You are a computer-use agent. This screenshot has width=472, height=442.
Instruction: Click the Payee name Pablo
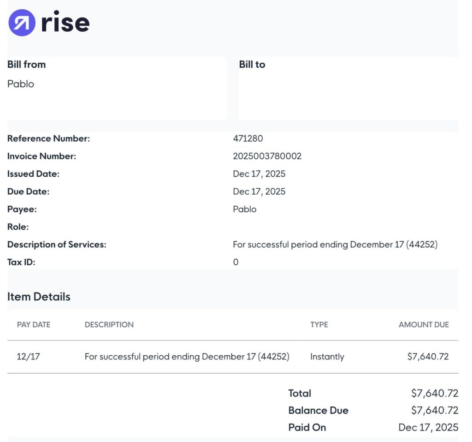coord(245,209)
